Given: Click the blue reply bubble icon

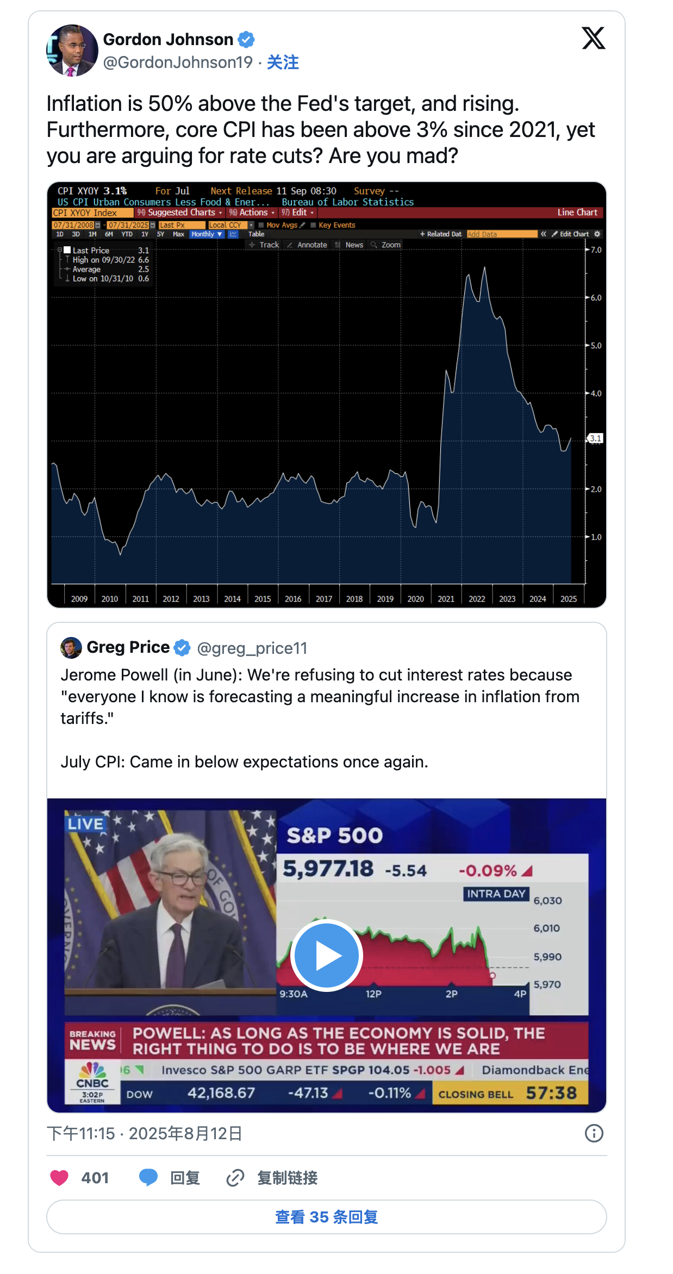Looking at the screenshot, I should tap(148, 1177).
